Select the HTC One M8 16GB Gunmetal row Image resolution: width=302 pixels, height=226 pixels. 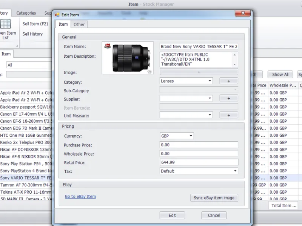[26, 135]
